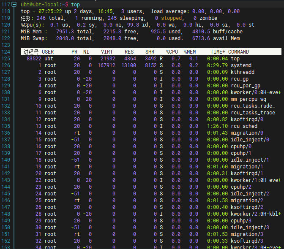Click 'idle_inject/1' command name

tap(250, 160)
